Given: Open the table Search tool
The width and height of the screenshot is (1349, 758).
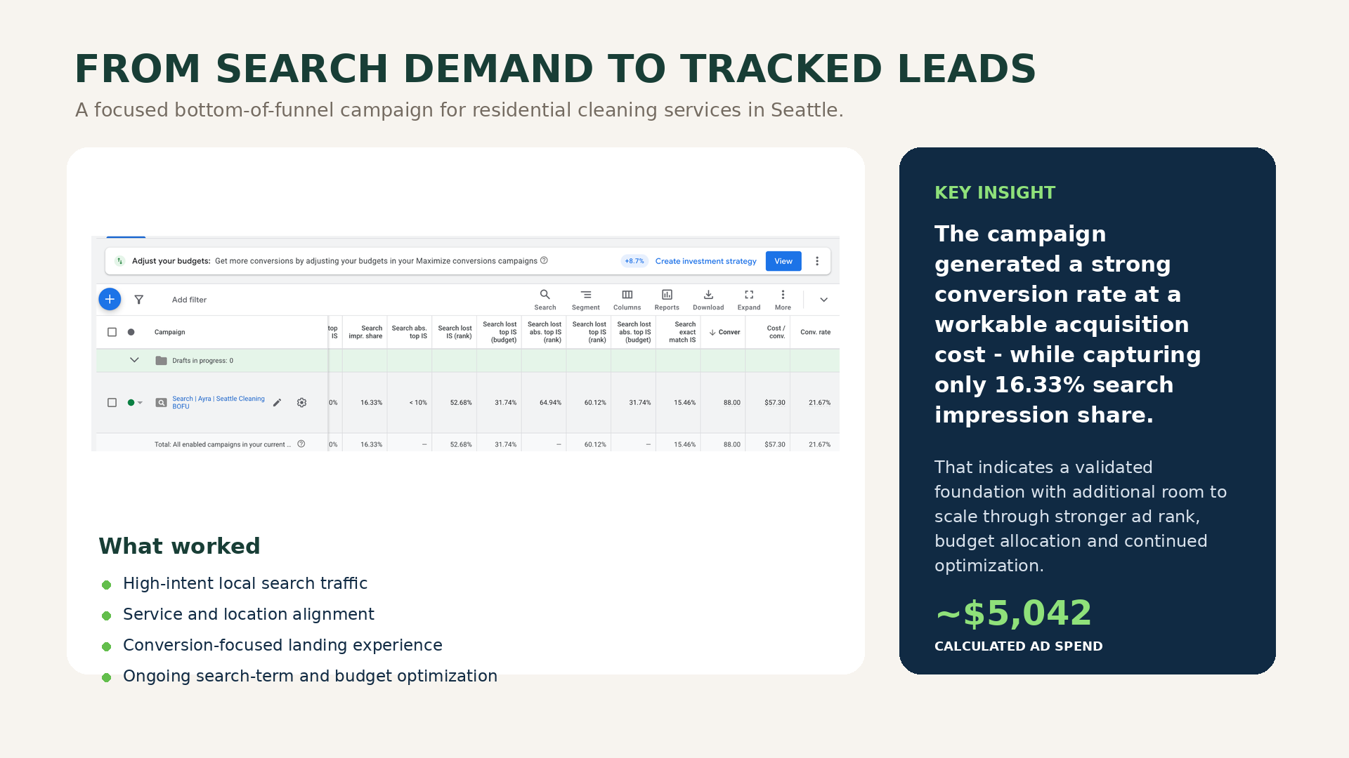Looking at the screenshot, I should [x=545, y=300].
